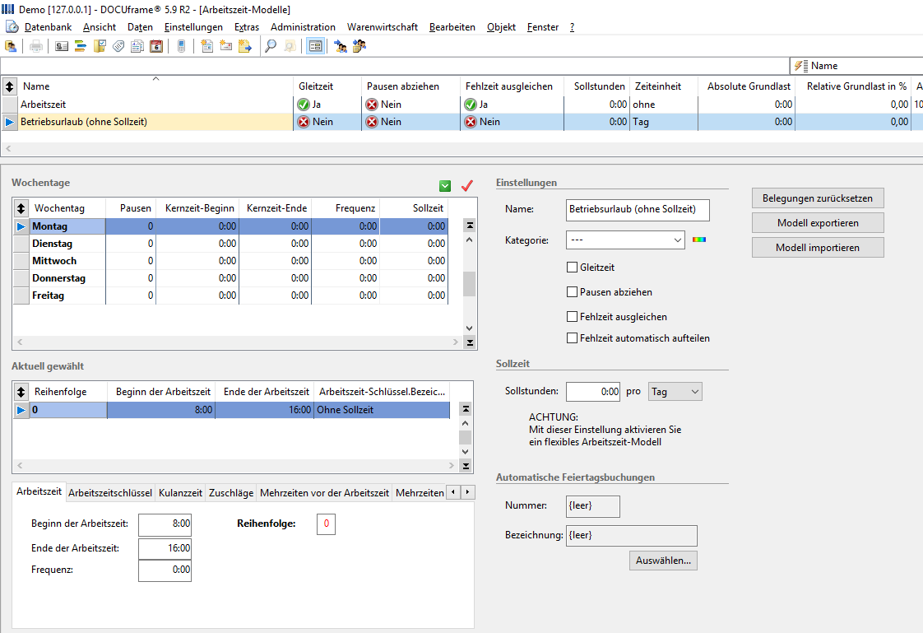Open the Administration menu

303,27
